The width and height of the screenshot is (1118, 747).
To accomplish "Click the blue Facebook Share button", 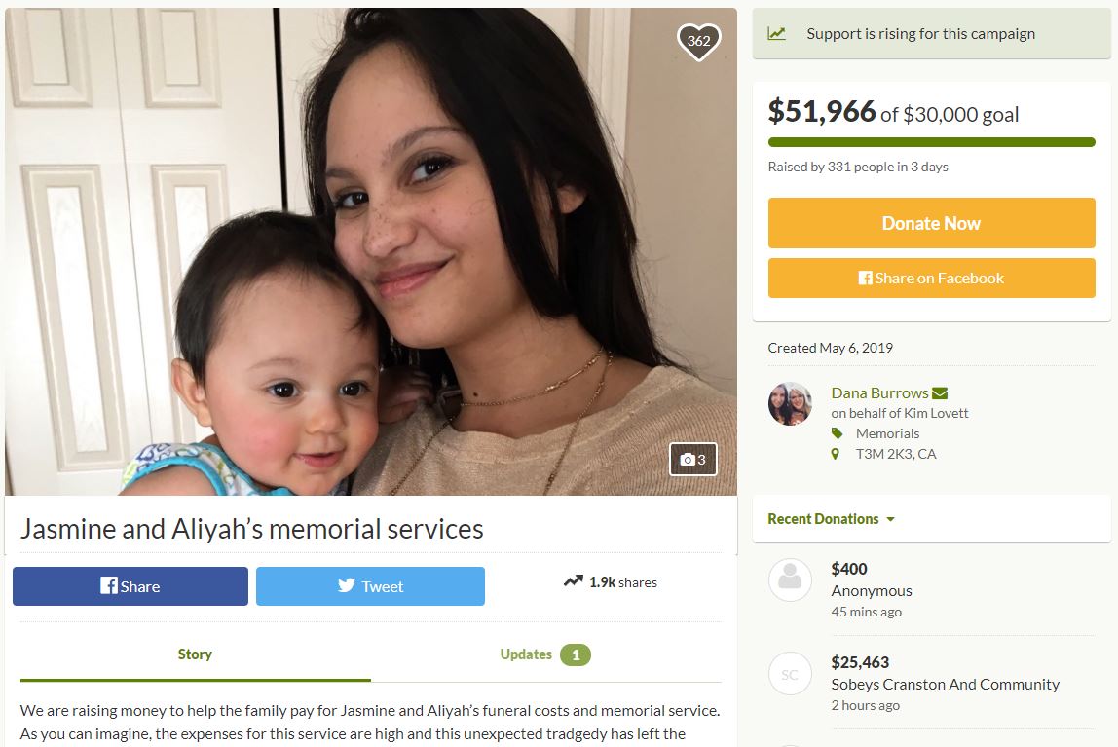I will click(130, 586).
